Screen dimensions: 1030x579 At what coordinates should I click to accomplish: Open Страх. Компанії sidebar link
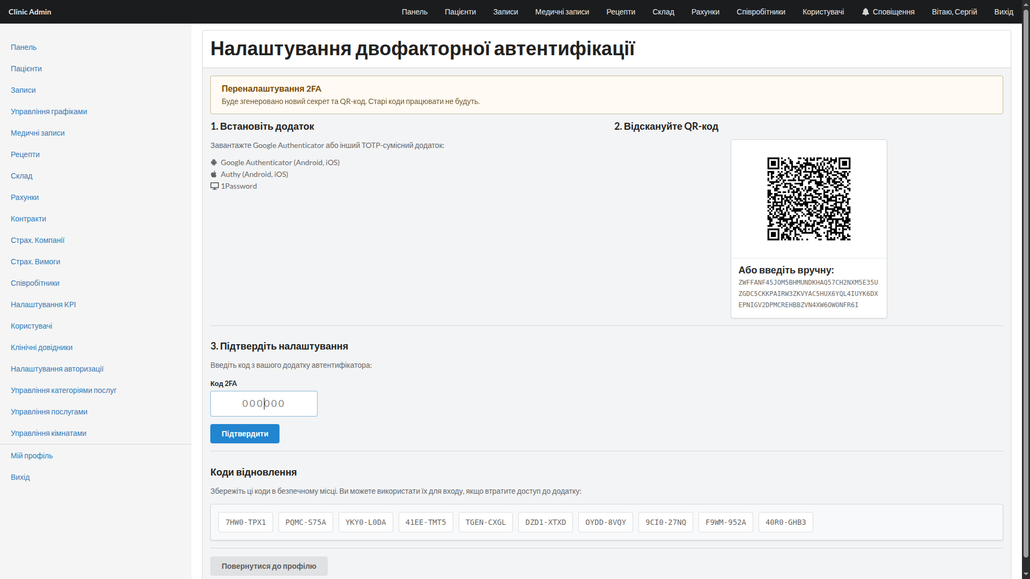38,240
